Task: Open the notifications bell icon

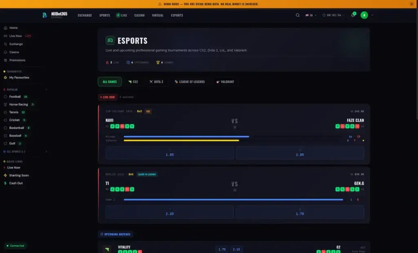Action: pos(353,15)
